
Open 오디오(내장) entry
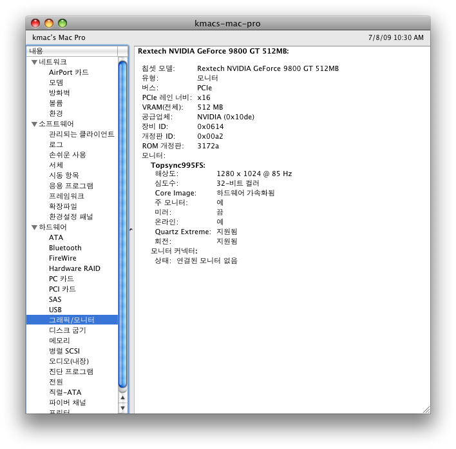pyautogui.click(x=69, y=361)
